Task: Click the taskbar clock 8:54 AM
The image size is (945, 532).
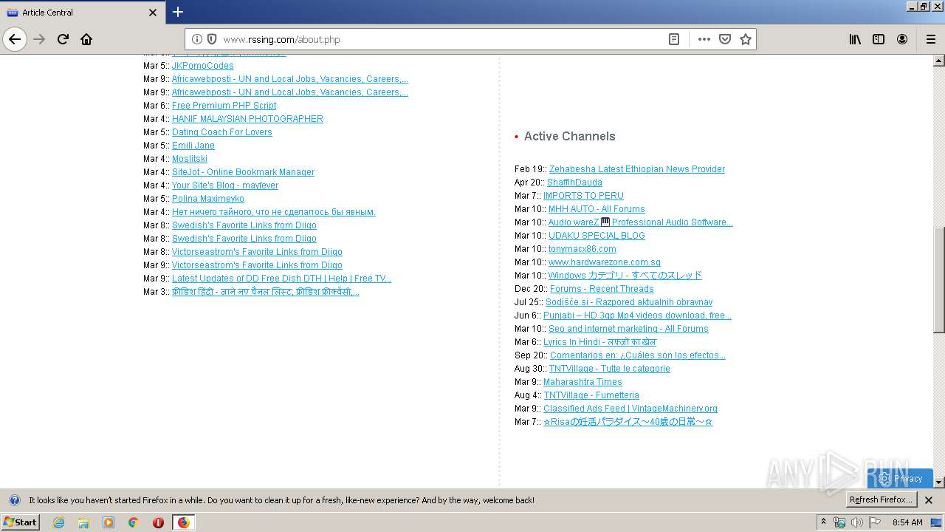Action: pyautogui.click(x=907, y=522)
